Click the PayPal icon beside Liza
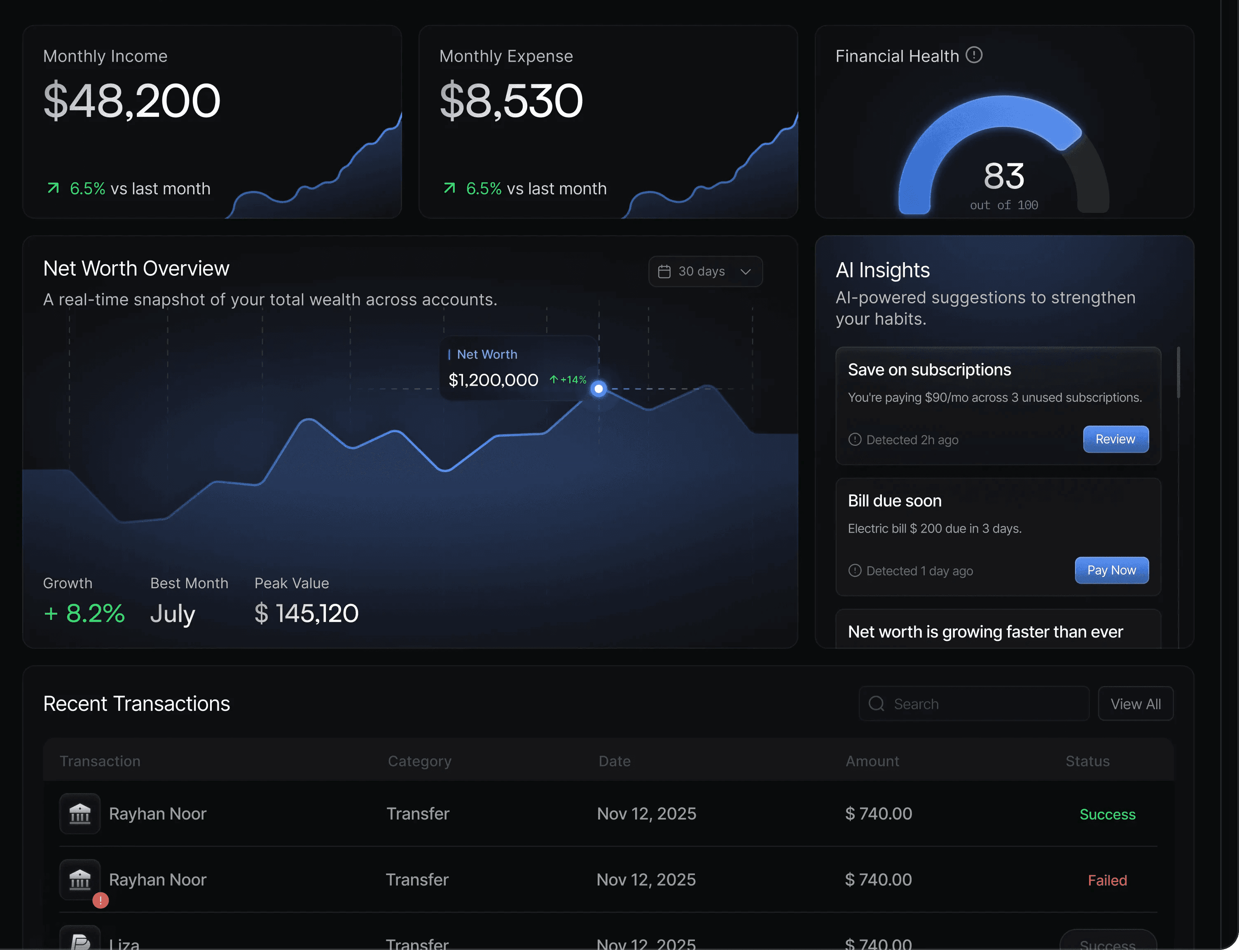This screenshot has width=1239, height=950. coord(80,939)
